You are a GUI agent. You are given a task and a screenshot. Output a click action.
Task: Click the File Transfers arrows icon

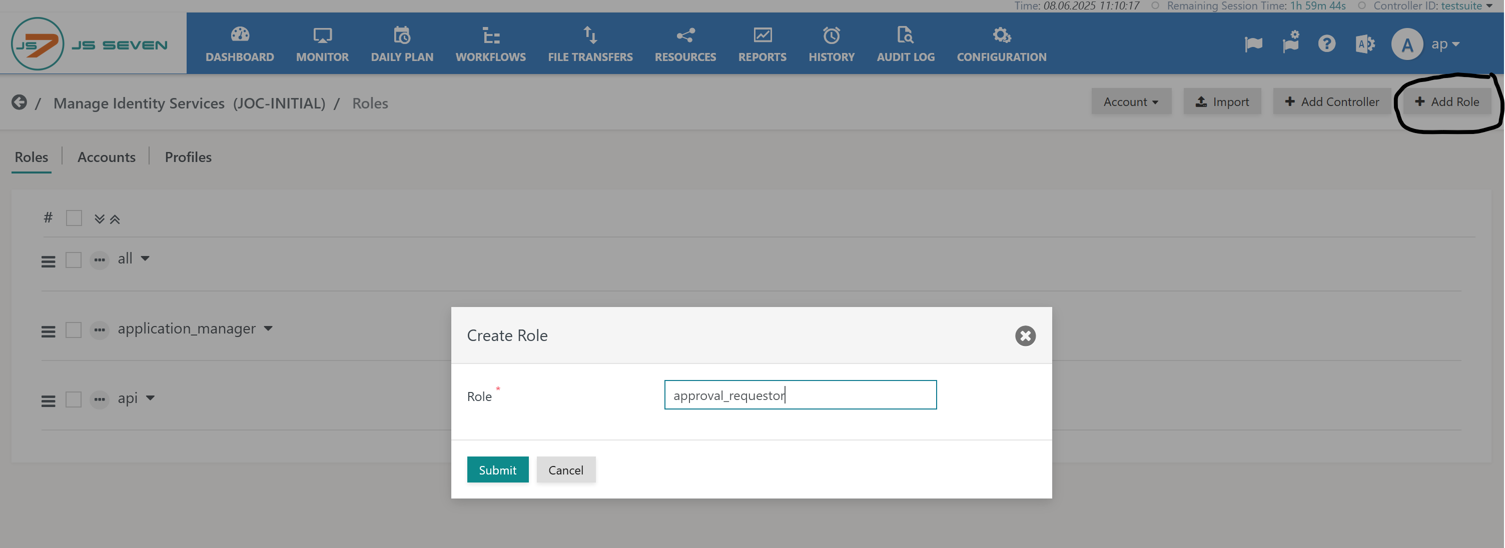(590, 35)
